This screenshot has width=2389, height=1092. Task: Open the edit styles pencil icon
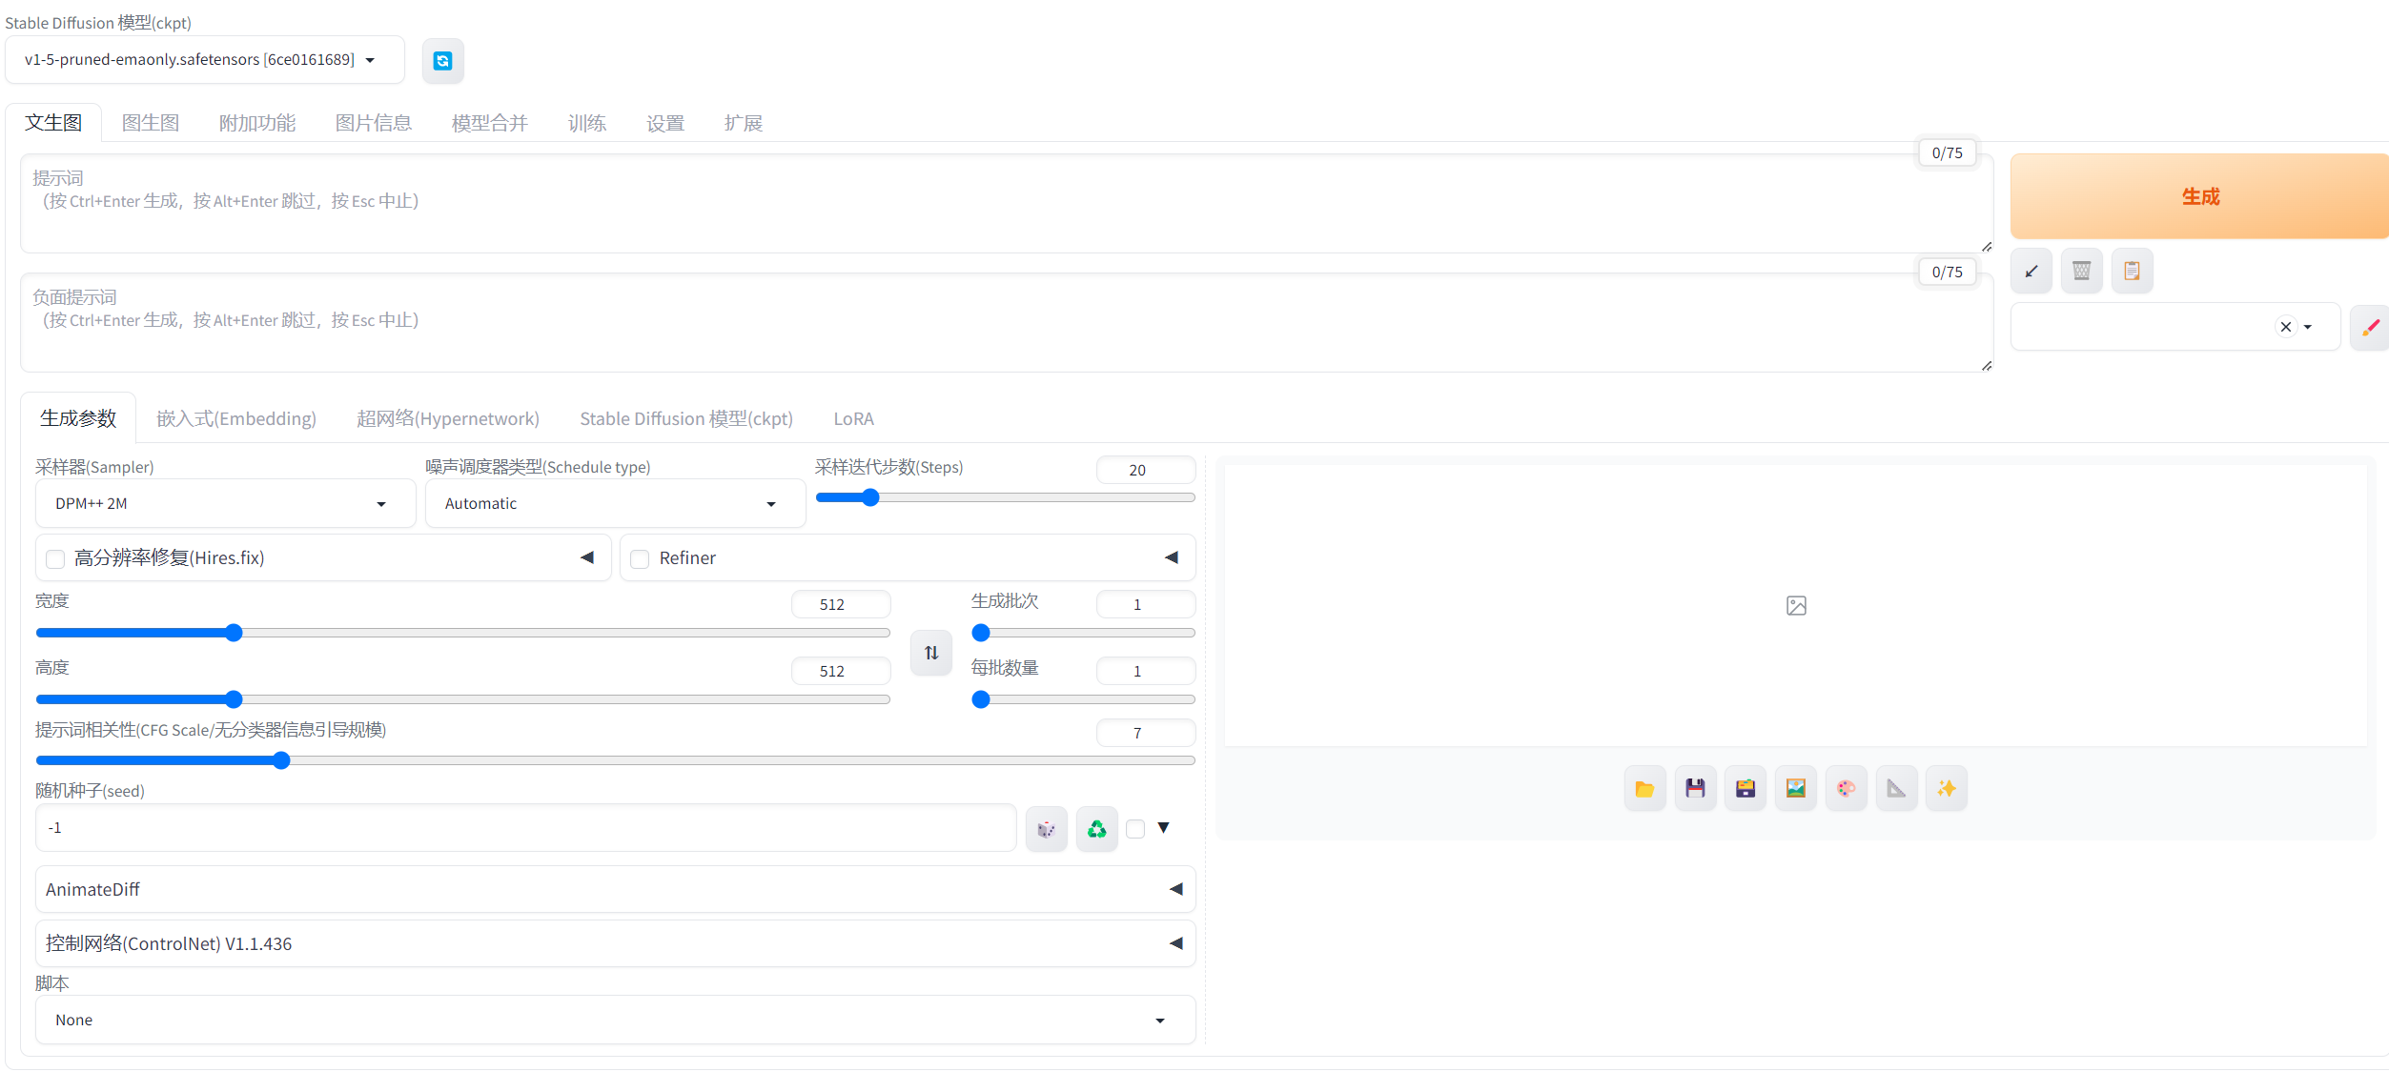click(2370, 327)
